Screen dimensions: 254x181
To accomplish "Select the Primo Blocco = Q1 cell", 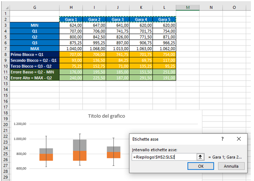I will click(35, 54).
